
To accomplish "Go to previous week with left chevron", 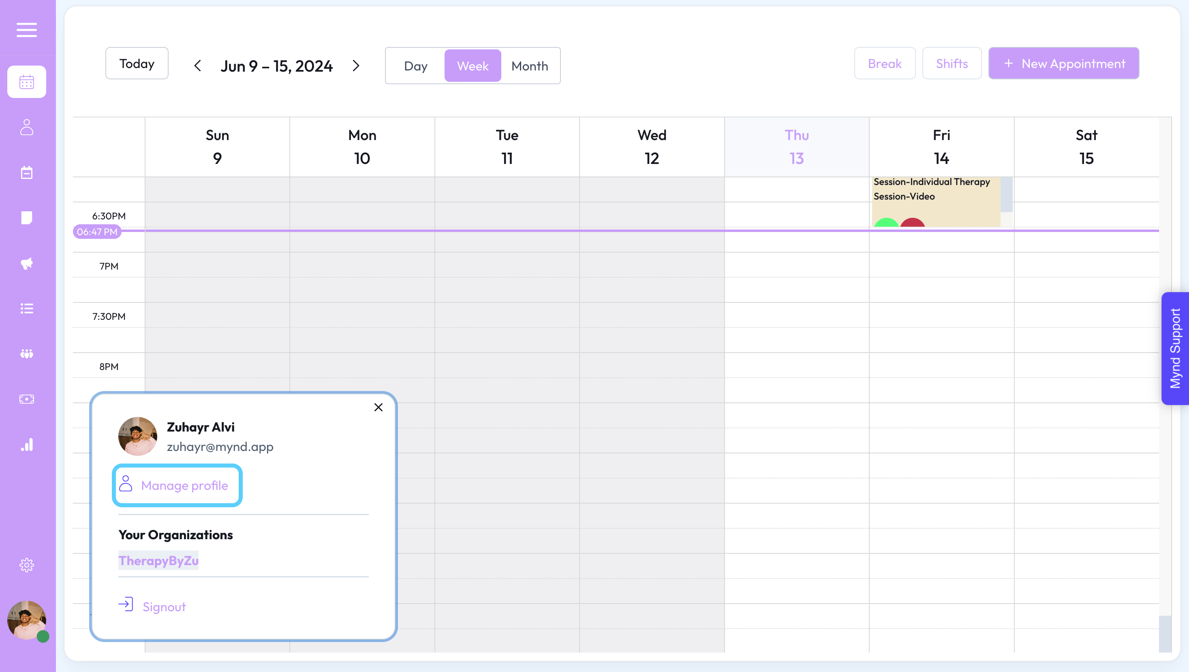I will coord(198,66).
